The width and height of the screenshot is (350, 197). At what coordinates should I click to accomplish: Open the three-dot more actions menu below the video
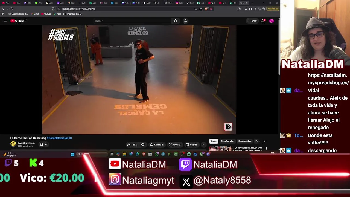(x=204, y=145)
